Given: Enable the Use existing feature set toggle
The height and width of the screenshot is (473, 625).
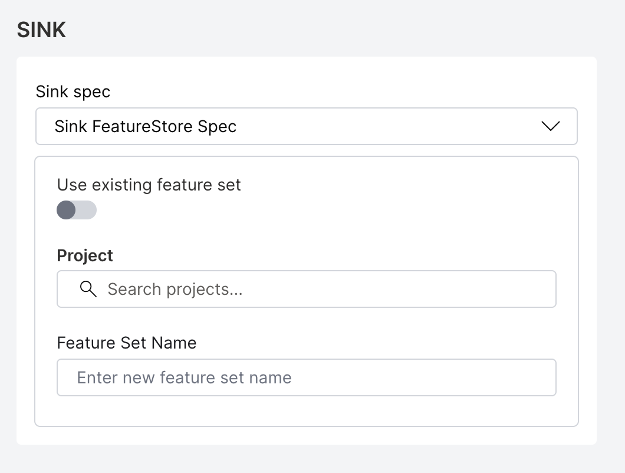Looking at the screenshot, I should [77, 210].
